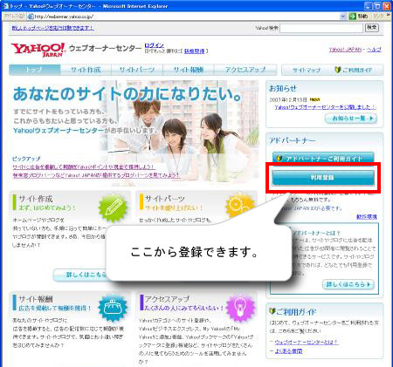The image size is (393, 367).
Task: Switch to the アクセスアップ tab
Action: (x=245, y=70)
